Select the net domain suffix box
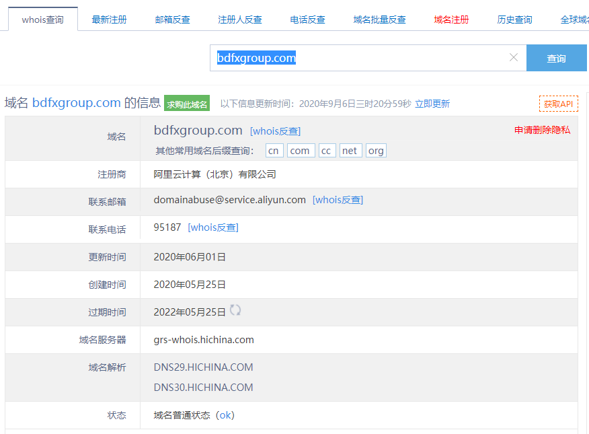 tap(350, 151)
